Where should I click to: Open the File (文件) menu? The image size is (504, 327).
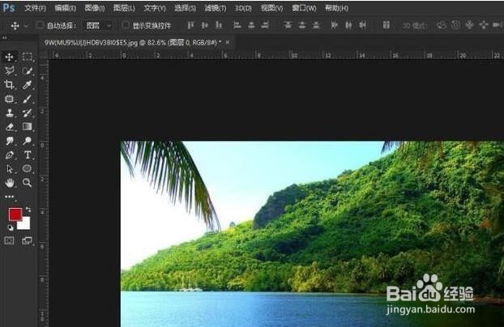[x=35, y=8]
